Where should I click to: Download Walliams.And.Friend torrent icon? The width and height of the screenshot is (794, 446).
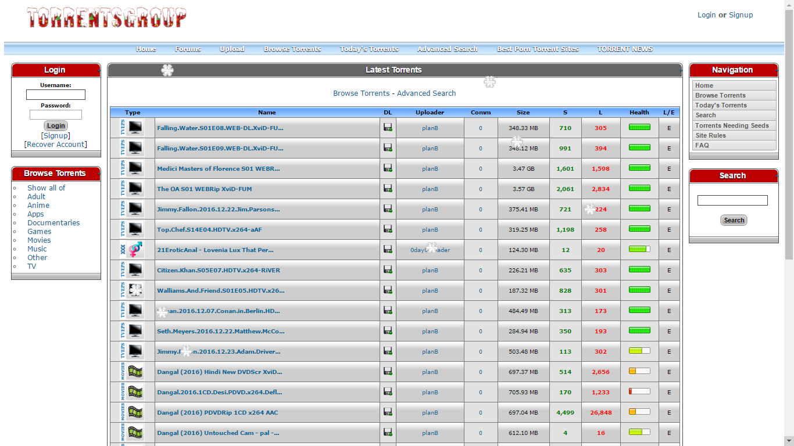coord(388,290)
